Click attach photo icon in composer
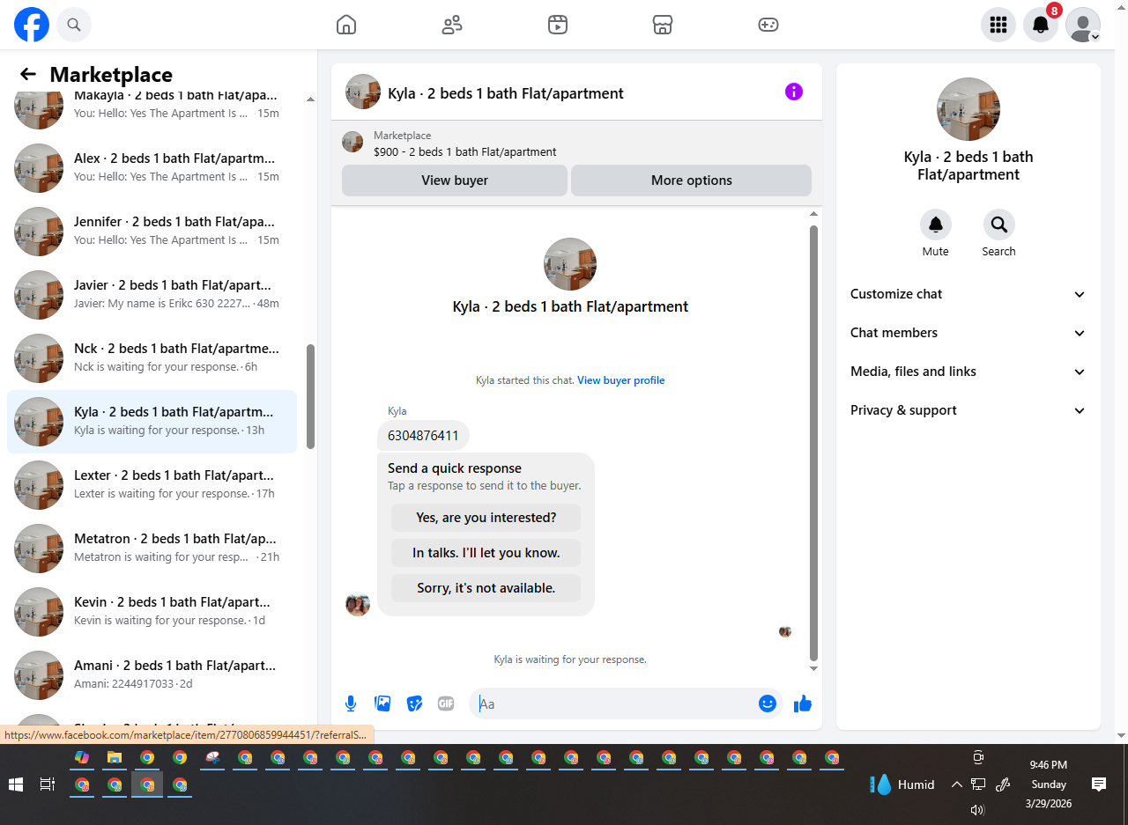The image size is (1128, 825). click(x=382, y=703)
